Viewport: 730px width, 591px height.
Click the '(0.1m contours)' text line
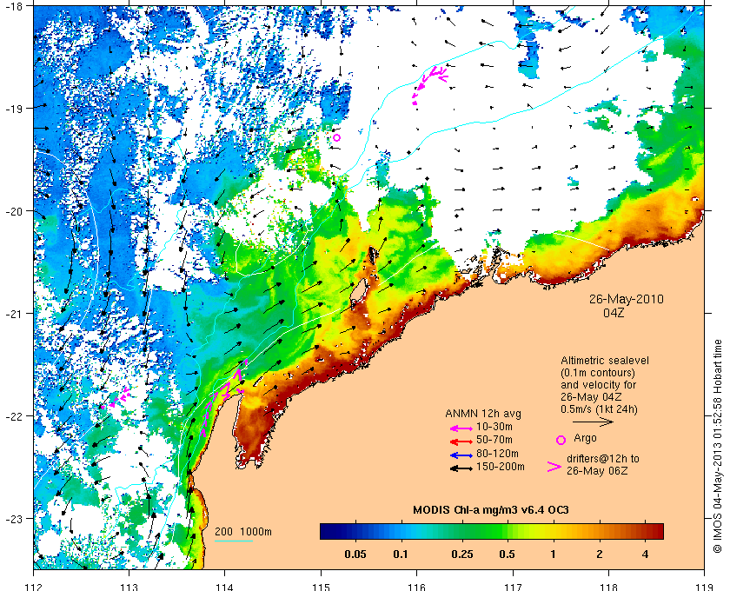(598, 373)
